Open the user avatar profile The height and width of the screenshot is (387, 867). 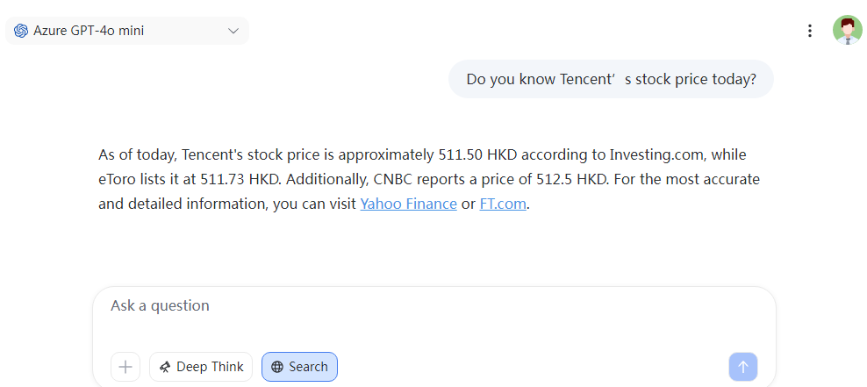(847, 31)
